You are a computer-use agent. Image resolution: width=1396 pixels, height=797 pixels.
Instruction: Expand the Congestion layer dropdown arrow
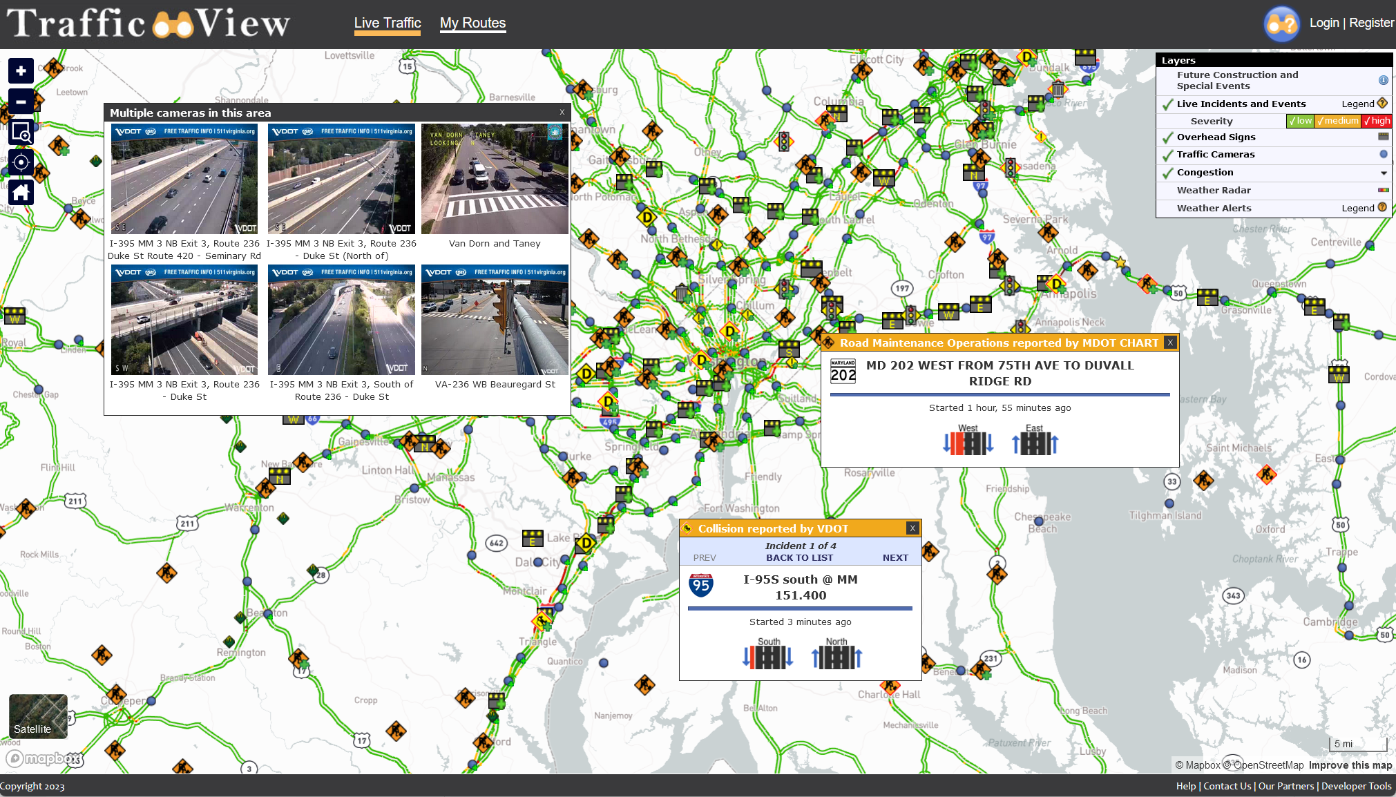(1384, 173)
